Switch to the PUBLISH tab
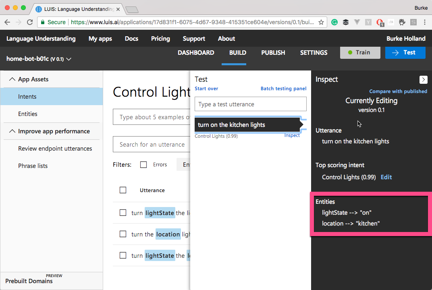The image size is (432, 290). pyautogui.click(x=273, y=53)
